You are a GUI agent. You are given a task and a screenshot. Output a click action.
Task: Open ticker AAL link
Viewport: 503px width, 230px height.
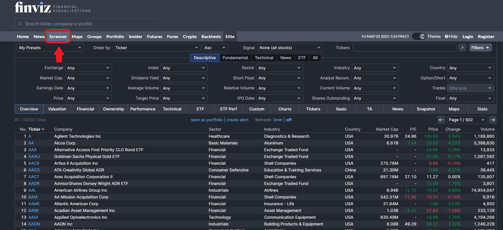pyautogui.click(x=32, y=190)
